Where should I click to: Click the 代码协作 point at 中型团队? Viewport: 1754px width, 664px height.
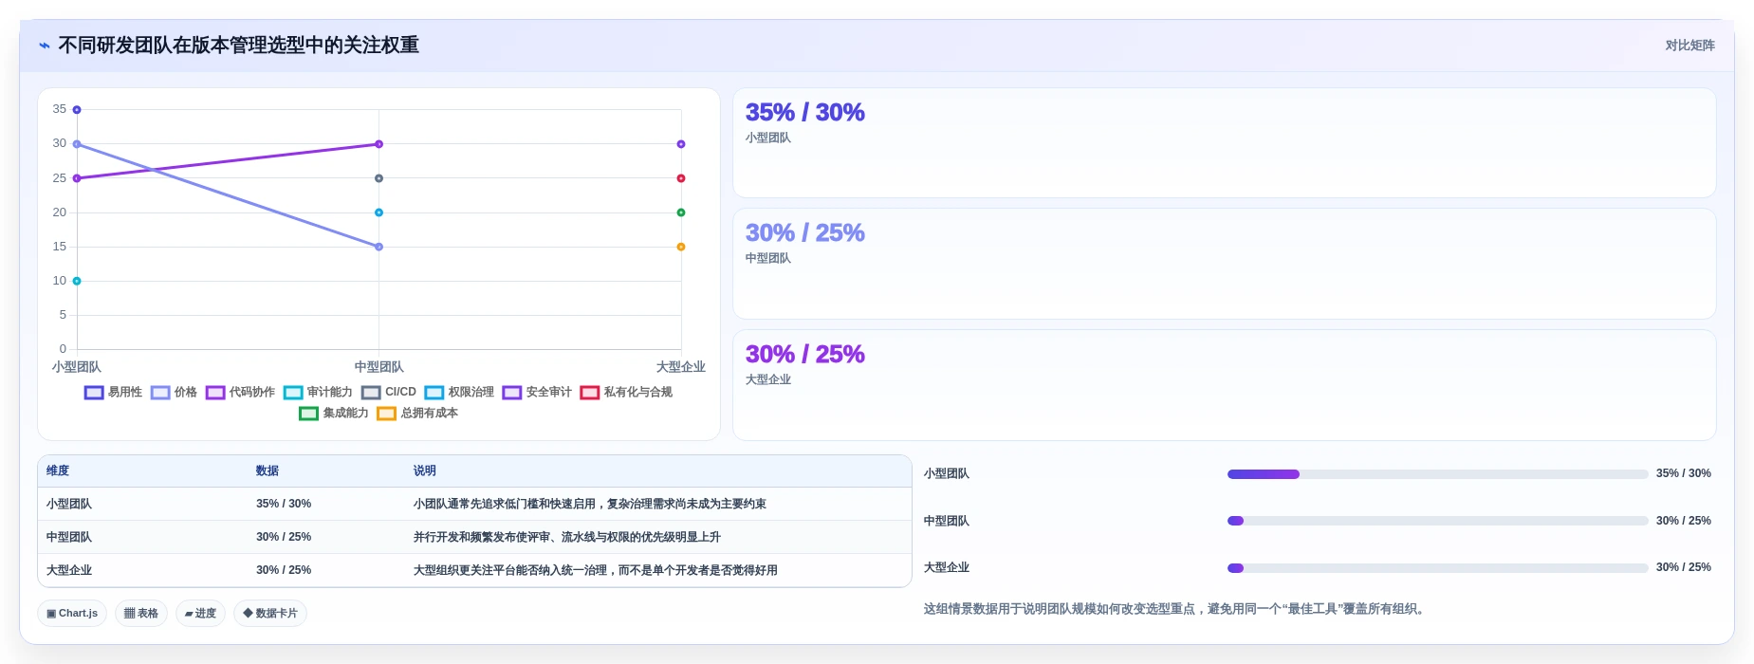[378, 144]
